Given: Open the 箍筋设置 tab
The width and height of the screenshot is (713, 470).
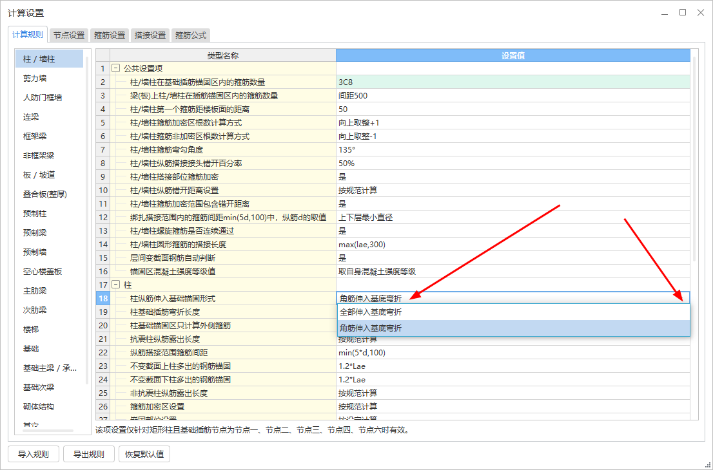Looking at the screenshot, I should (110, 35).
